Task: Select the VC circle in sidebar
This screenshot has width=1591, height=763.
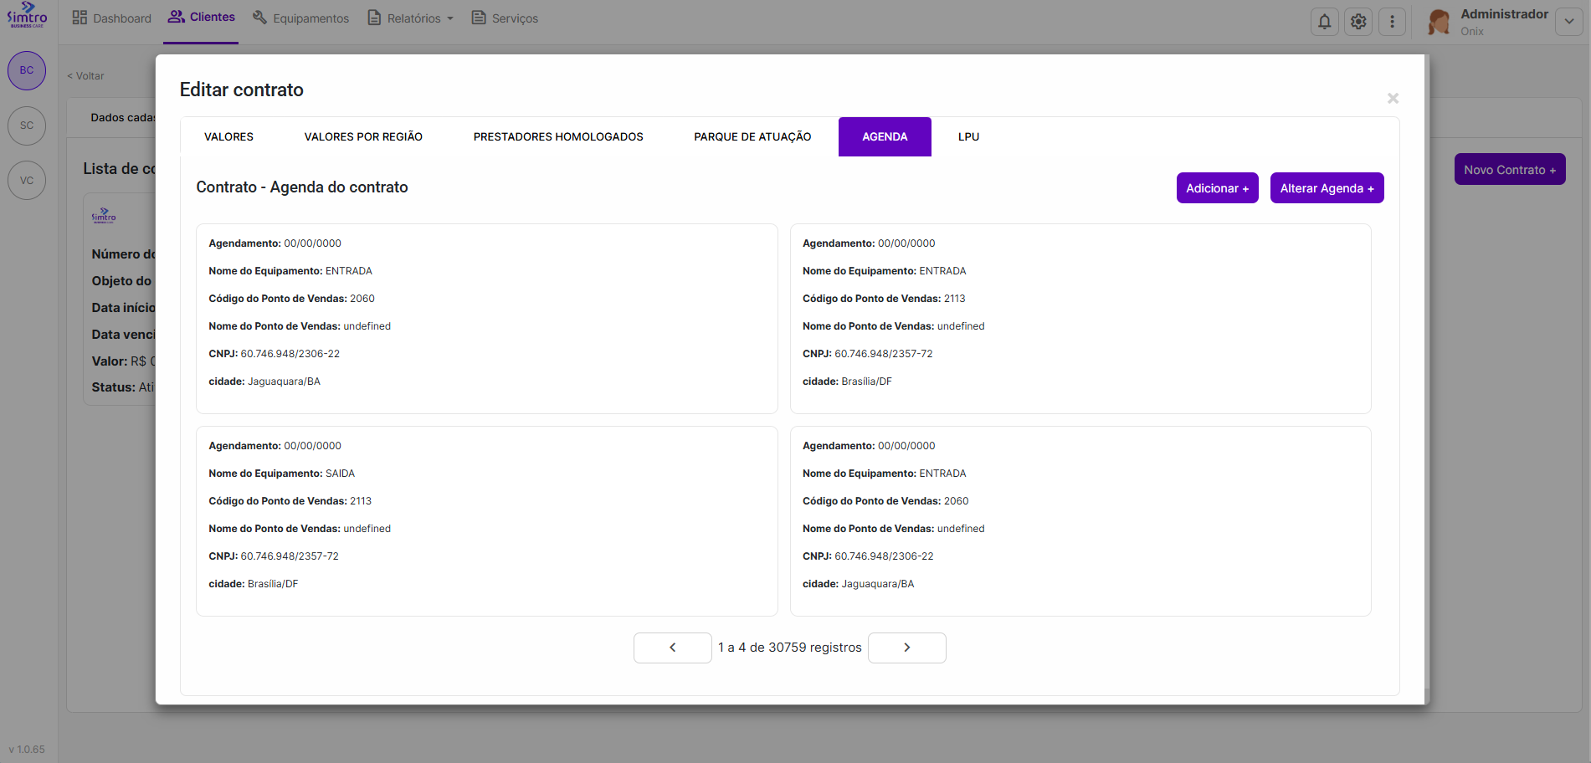Action: [x=27, y=181]
